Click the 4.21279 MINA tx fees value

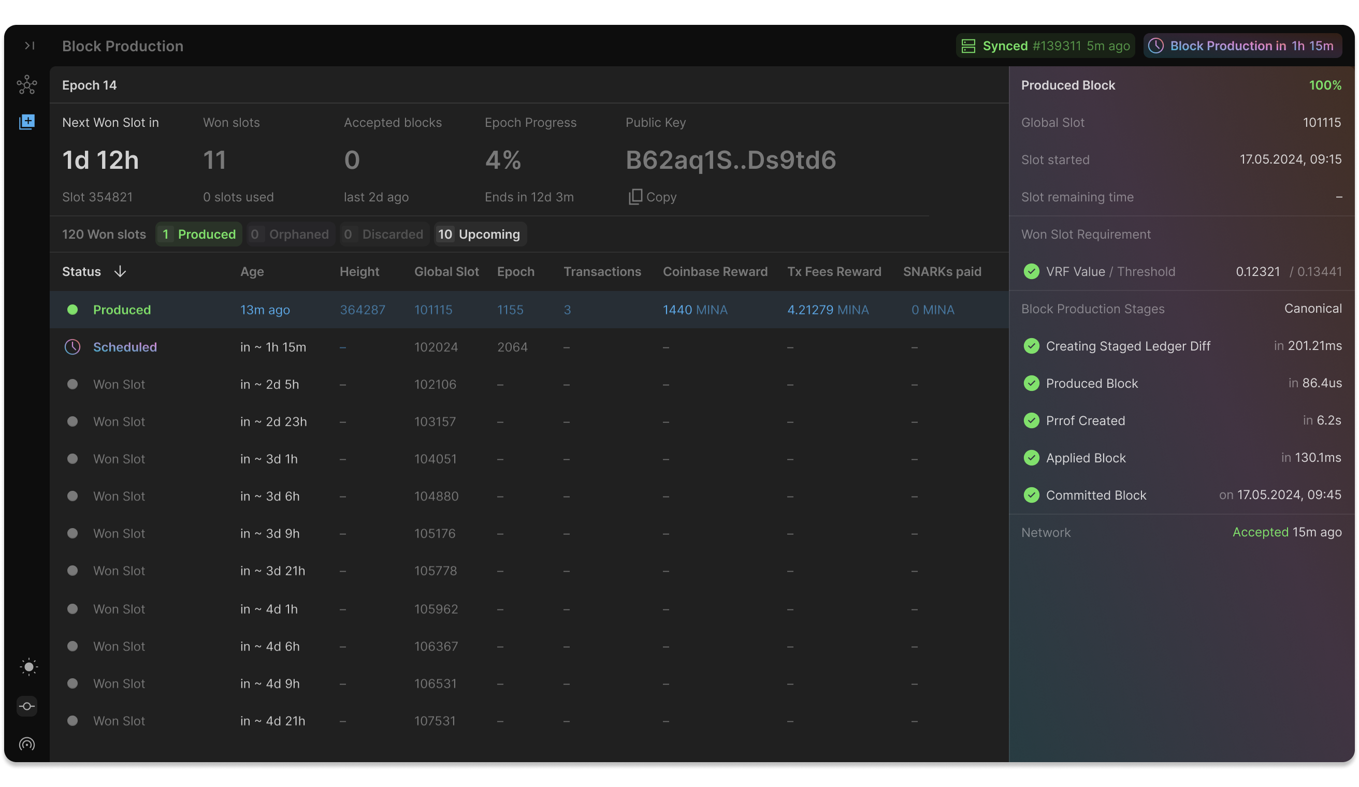point(827,310)
